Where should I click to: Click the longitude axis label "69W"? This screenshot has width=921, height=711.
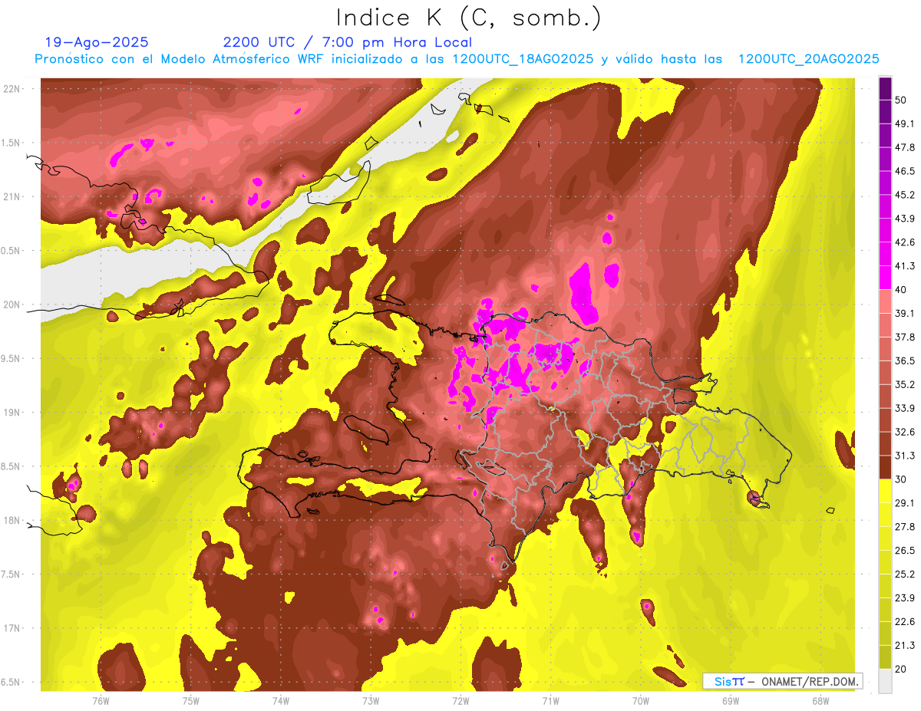(731, 701)
